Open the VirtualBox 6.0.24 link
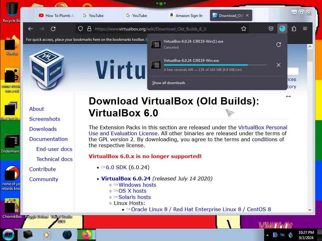The height and width of the screenshot is (241, 322). (x=126, y=179)
